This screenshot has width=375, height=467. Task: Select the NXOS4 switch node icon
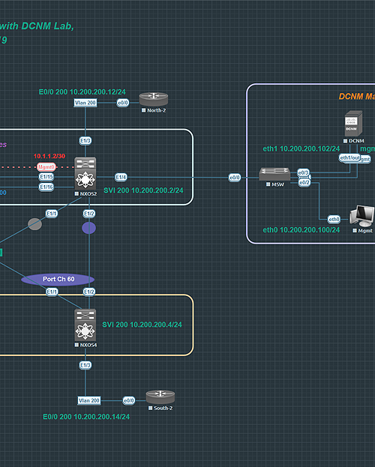[85, 325]
